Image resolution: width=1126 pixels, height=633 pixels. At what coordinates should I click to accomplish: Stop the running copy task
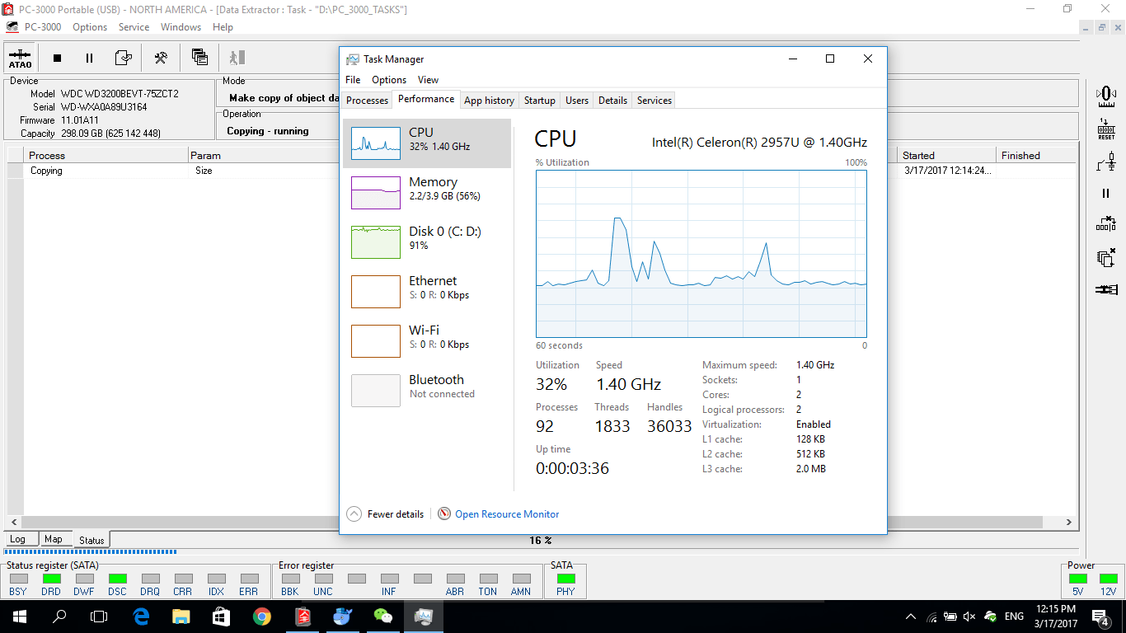pos(57,58)
